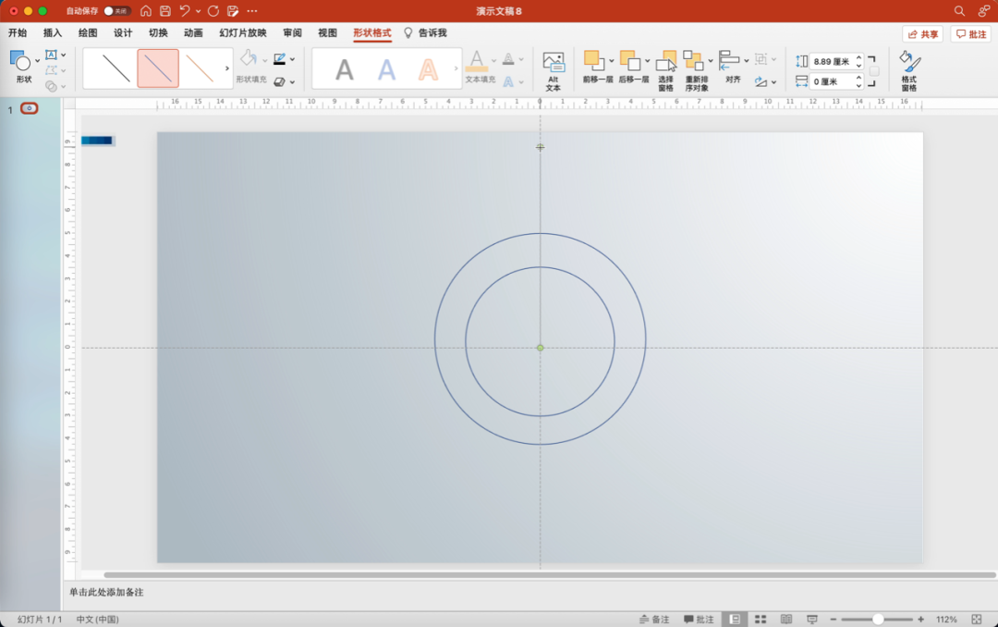Click the home icon in title bar
This screenshot has width=998, height=627.
pos(146,11)
